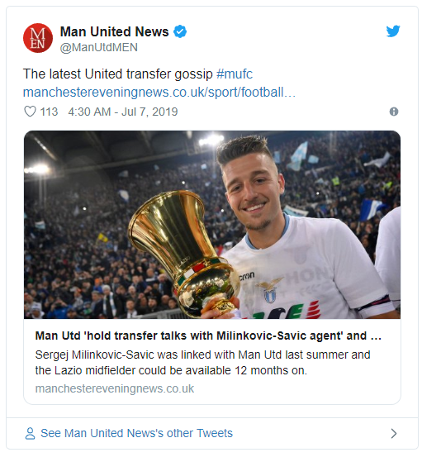Follow the manchestereveningnews.co.uk/sport/football link

159,92
